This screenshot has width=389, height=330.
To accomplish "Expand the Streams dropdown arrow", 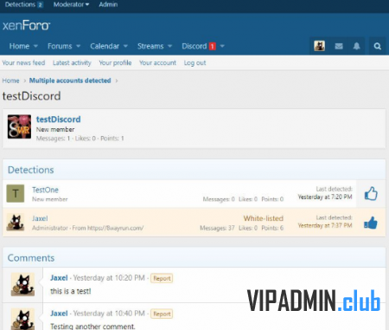I will pyautogui.click(x=169, y=46).
